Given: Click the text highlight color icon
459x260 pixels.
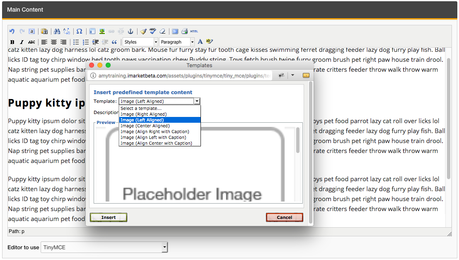Looking at the screenshot, I should coord(209,42).
